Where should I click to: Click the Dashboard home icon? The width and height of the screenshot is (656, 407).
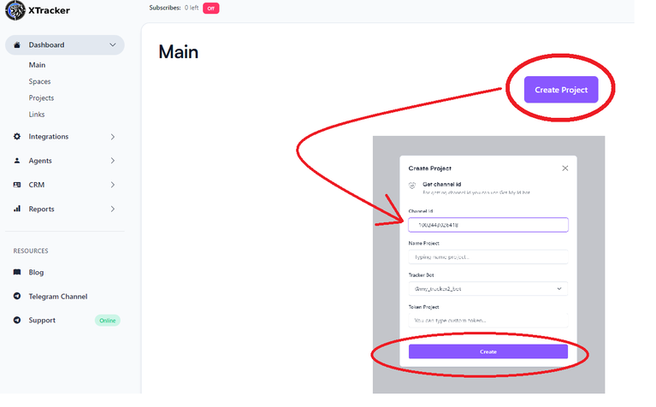17,45
